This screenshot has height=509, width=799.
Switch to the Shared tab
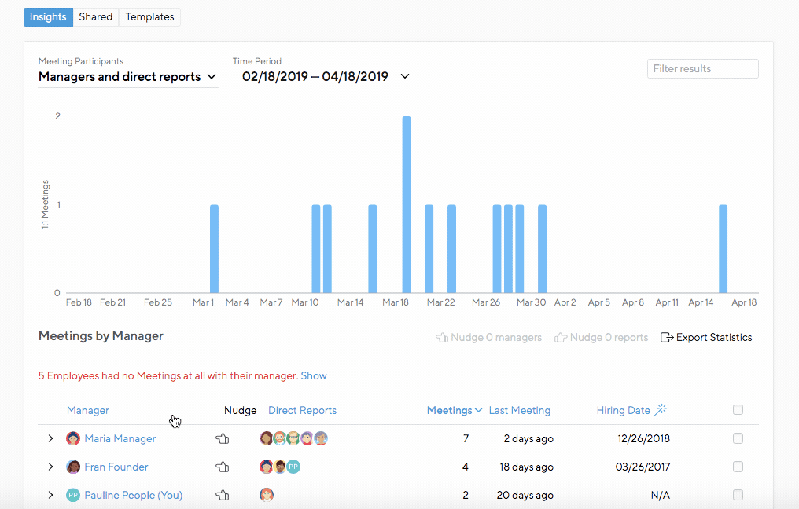[x=96, y=17]
